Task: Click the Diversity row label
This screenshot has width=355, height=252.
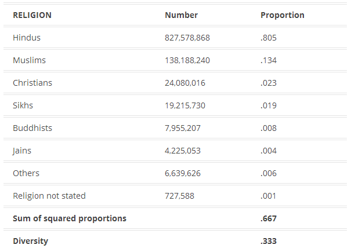Action: click(30, 241)
